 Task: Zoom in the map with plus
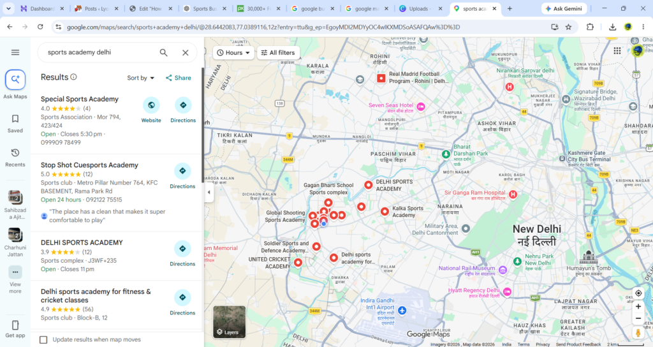[x=638, y=307]
